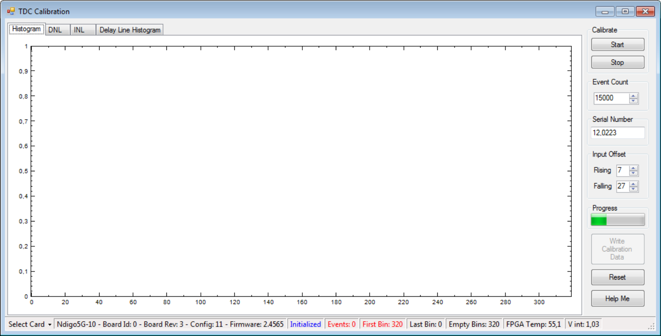Increase Event Count with up arrow
The image size is (661, 336).
(x=633, y=95)
